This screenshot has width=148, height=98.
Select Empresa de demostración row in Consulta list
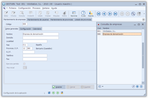(x=119, y=34)
